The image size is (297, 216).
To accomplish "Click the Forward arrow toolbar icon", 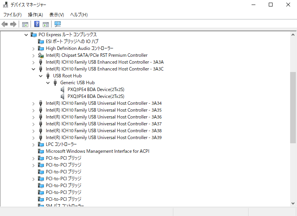I will [13, 24].
